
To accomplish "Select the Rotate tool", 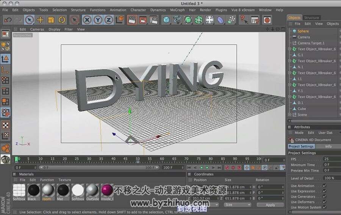I will coord(62,20).
